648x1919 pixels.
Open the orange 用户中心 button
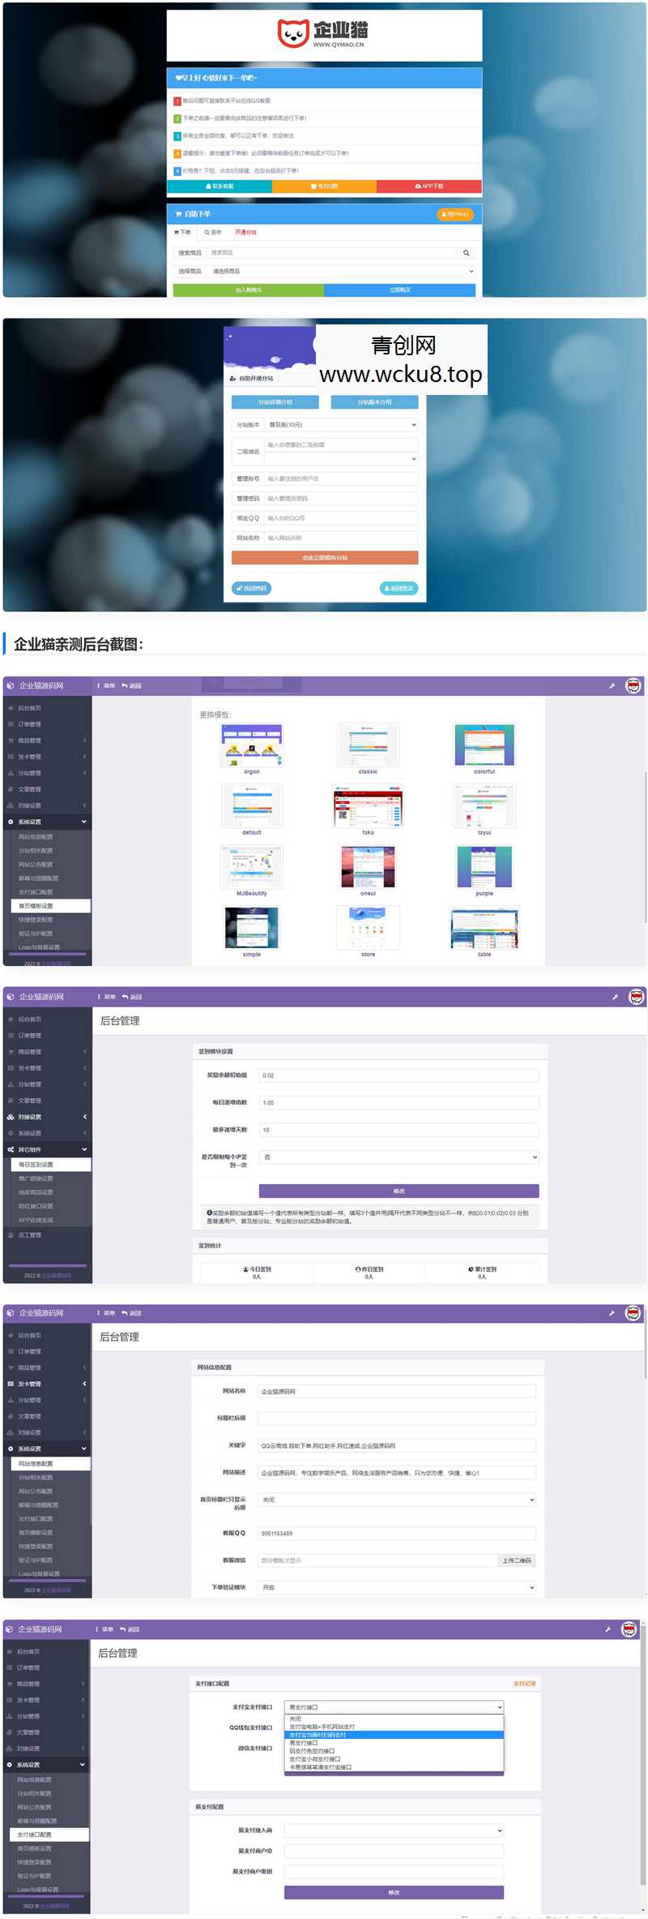(455, 215)
